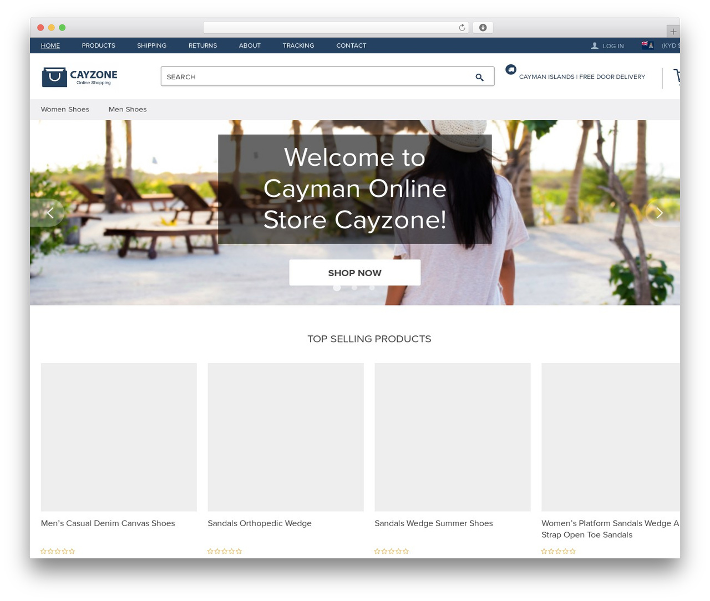Open Sandals Wedge Summer Shoes title

point(434,523)
